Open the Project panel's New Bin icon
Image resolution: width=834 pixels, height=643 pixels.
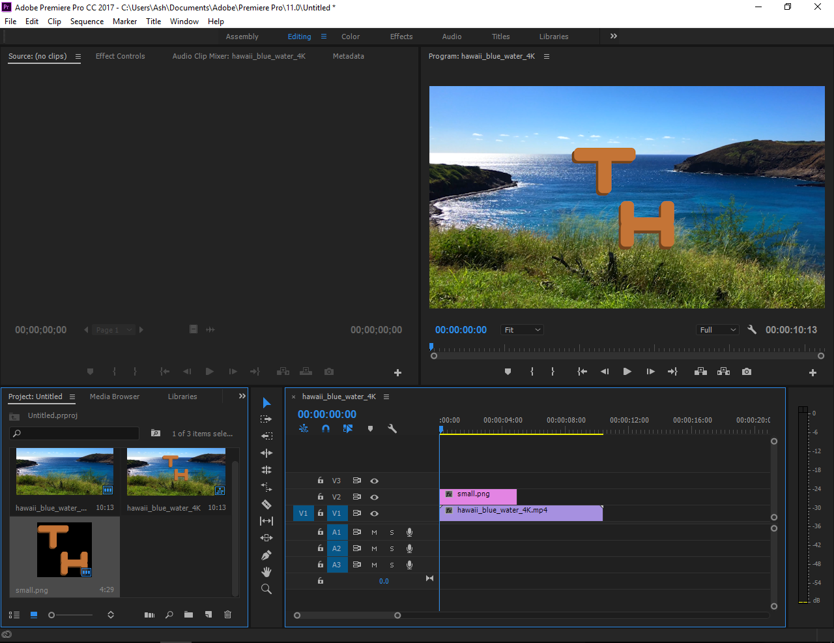188,614
